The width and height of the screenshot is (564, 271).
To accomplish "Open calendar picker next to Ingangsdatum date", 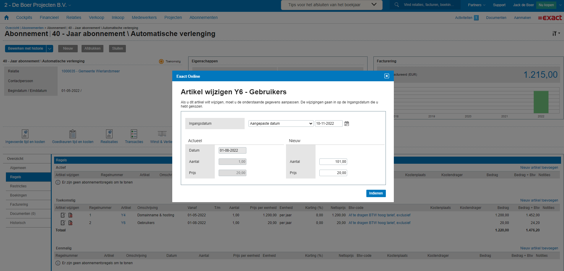I will (347, 124).
